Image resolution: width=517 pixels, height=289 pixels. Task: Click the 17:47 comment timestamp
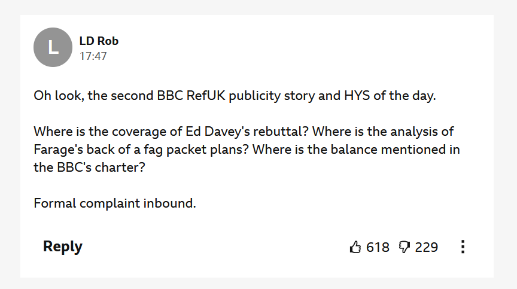tap(93, 56)
